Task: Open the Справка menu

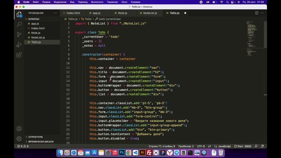Action: click(x=135, y=2)
